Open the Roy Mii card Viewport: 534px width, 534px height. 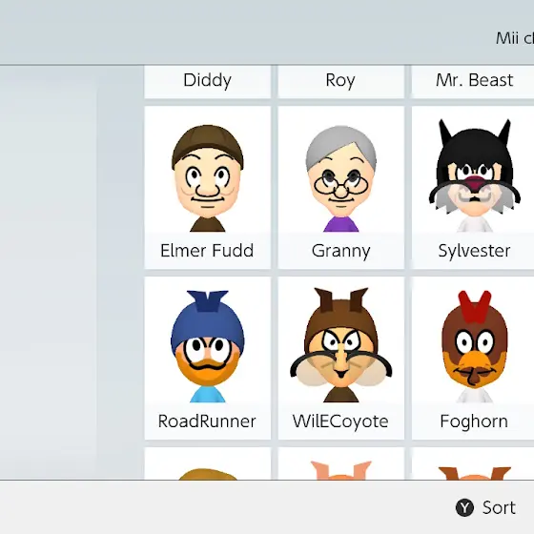(341, 82)
